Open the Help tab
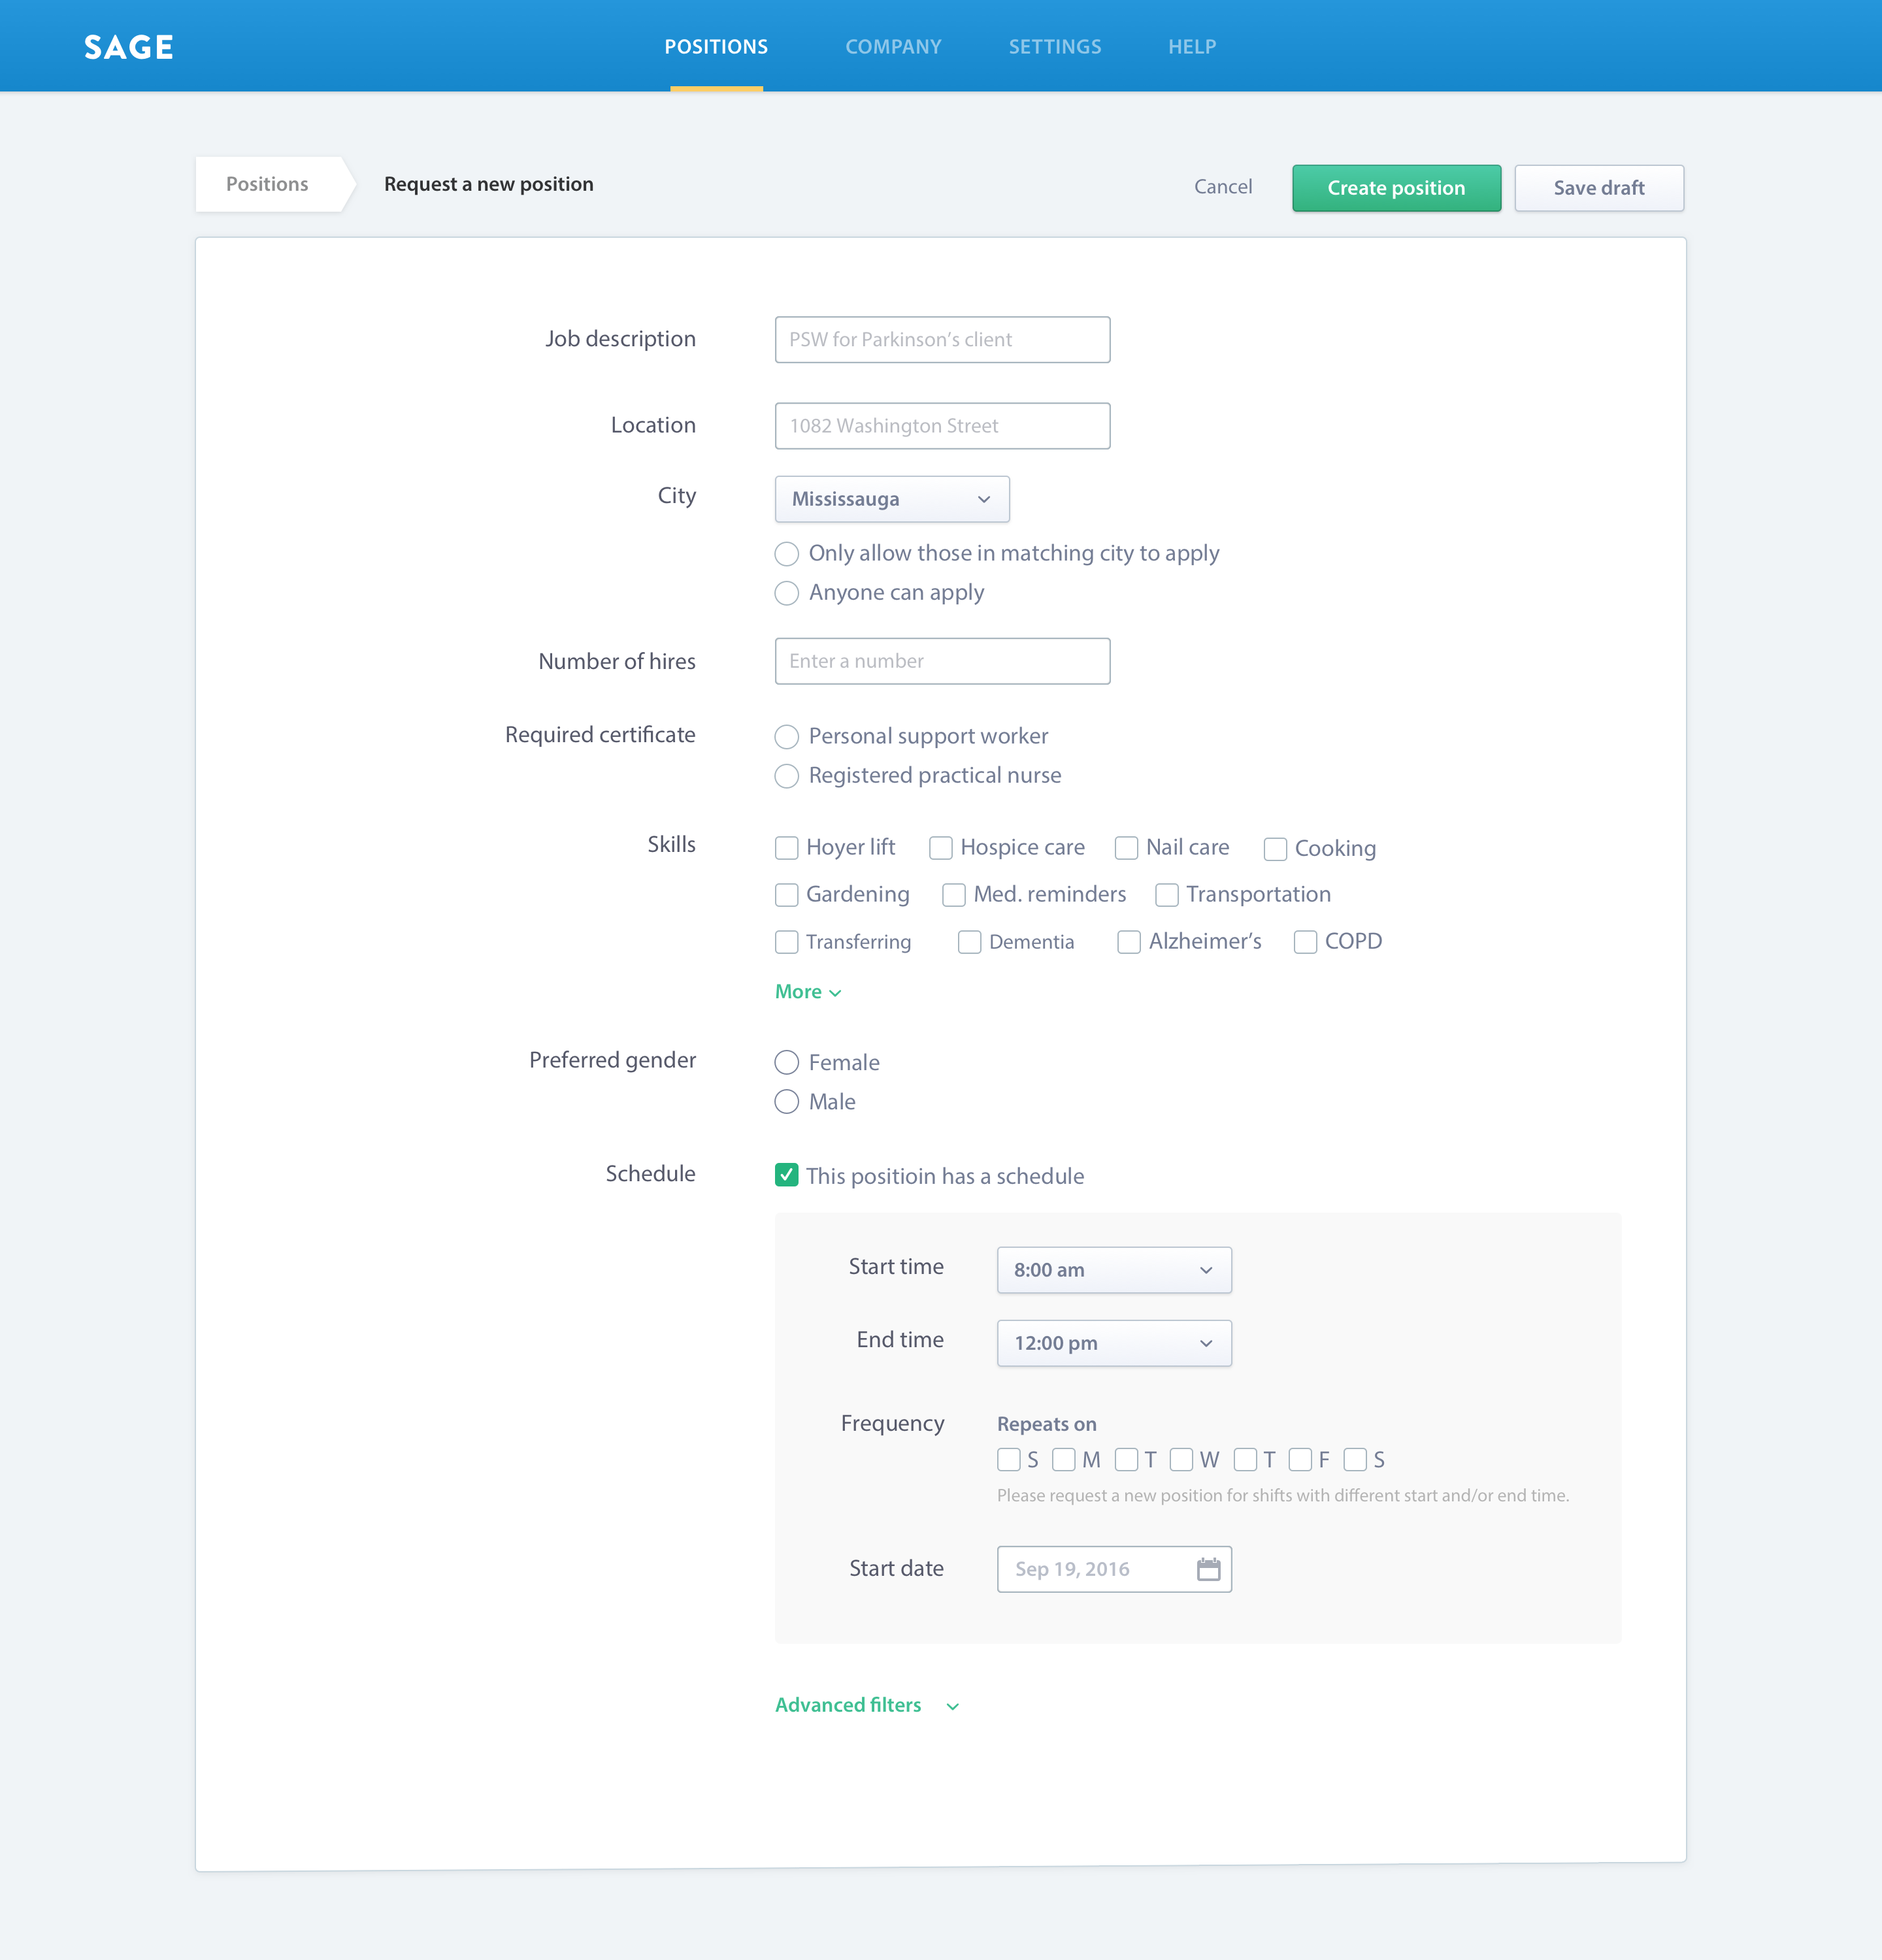1882x1960 pixels. [x=1192, y=47]
